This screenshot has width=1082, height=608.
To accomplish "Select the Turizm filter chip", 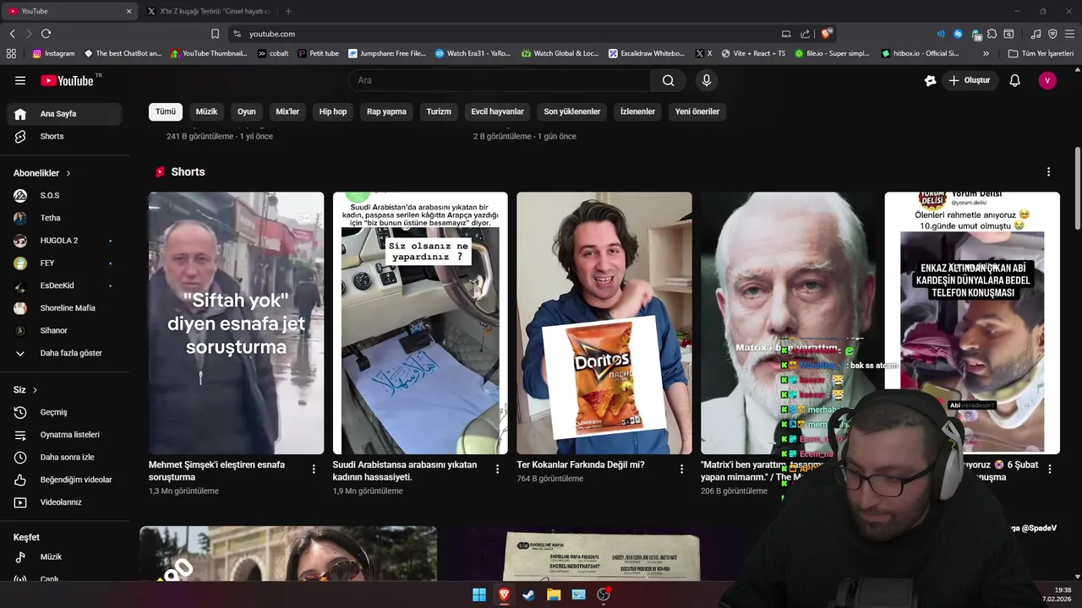I will pos(439,111).
